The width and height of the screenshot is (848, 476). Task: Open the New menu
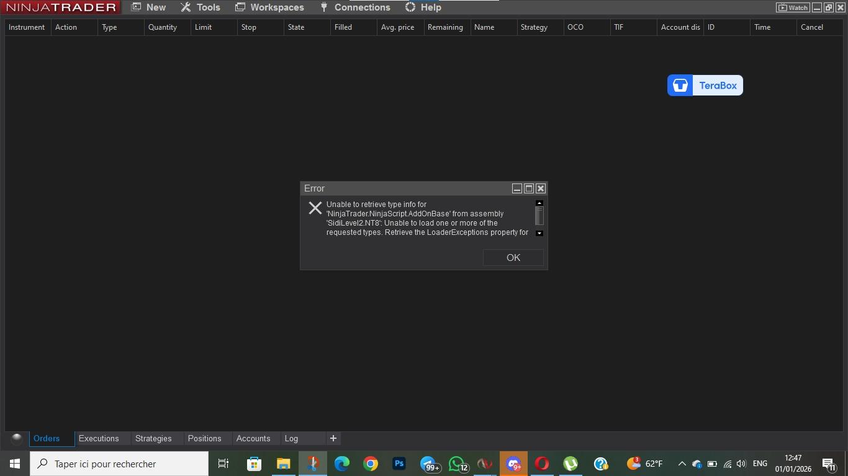[x=149, y=7]
